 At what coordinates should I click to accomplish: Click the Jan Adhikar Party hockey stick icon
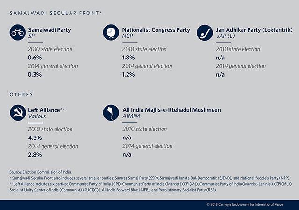coord(205,32)
